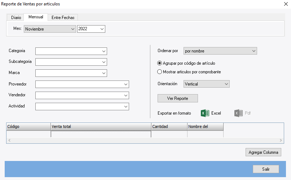Viewport: 291px width, 180px height.
Task: Expand the Vendedor combo box
Action: (x=82, y=95)
